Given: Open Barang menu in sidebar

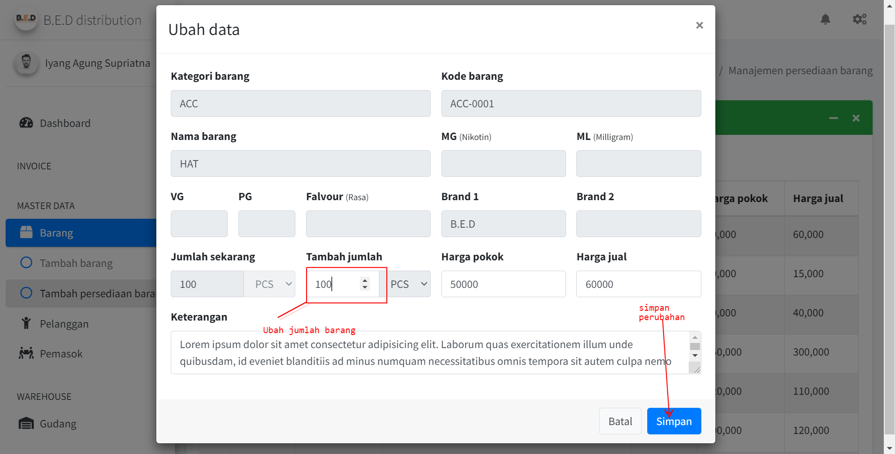Looking at the screenshot, I should 81,232.
